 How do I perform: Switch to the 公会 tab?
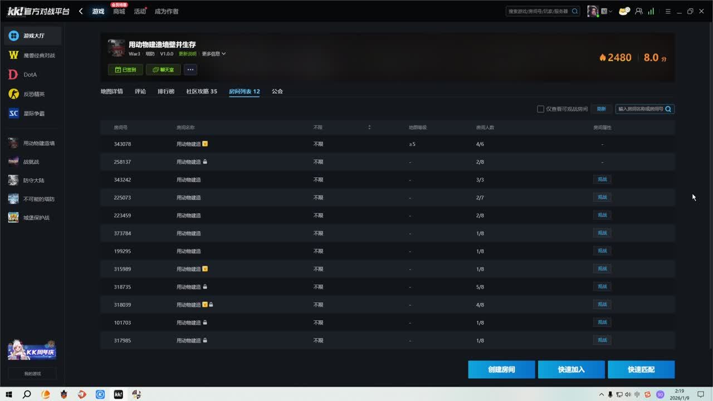pyautogui.click(x=277, y=91)
